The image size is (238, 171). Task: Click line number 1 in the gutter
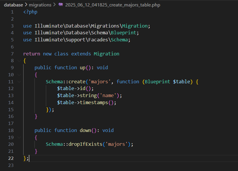point(12,12)
